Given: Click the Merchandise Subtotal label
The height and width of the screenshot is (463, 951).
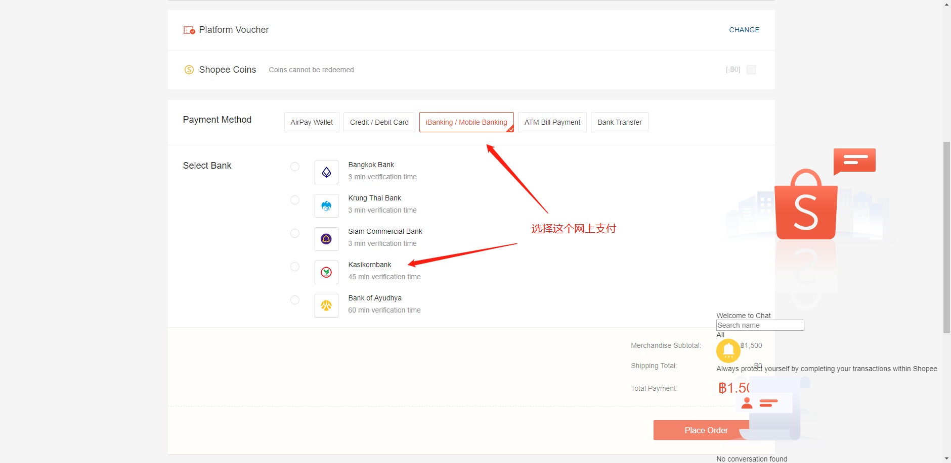Looking at the screenshot, I should [666, 345].
